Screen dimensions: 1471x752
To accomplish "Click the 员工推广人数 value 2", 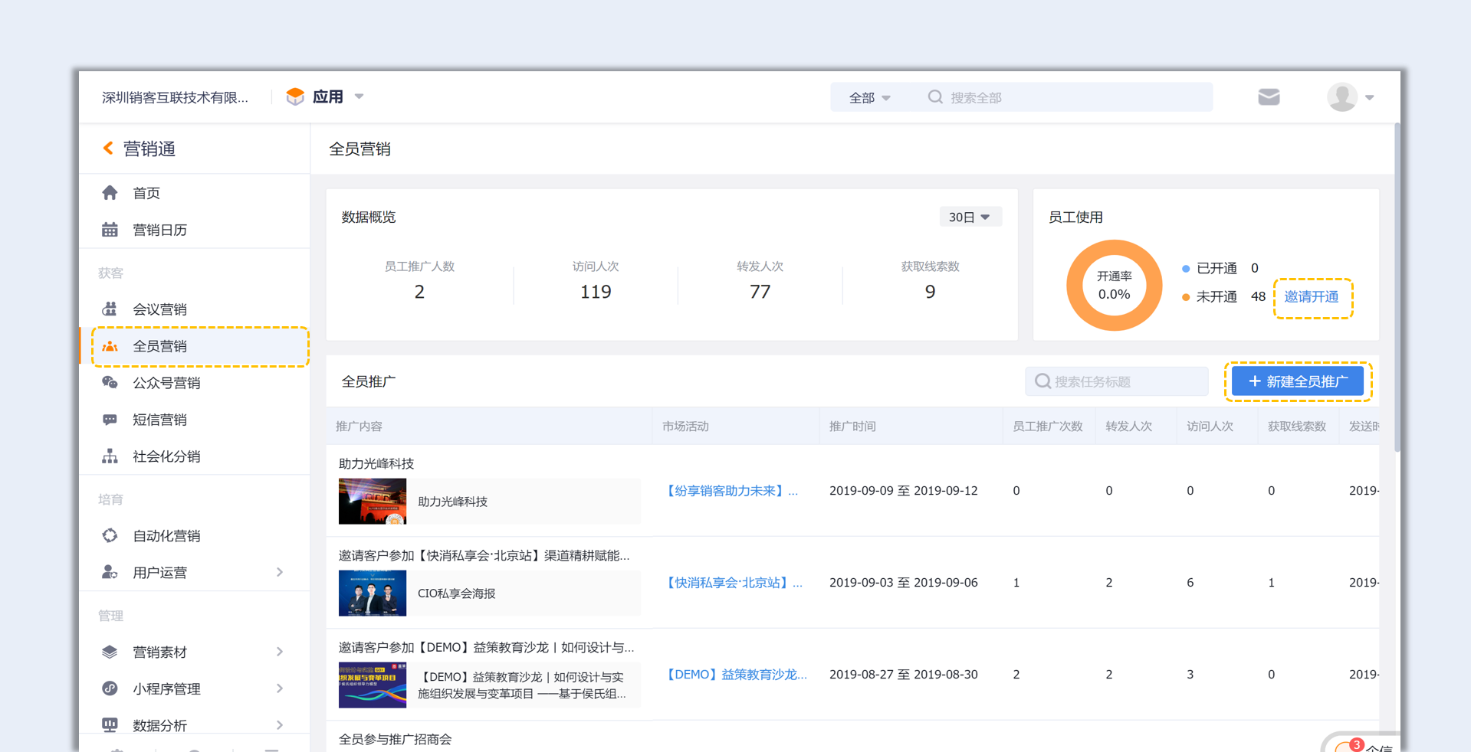I will tap(419, 292).
